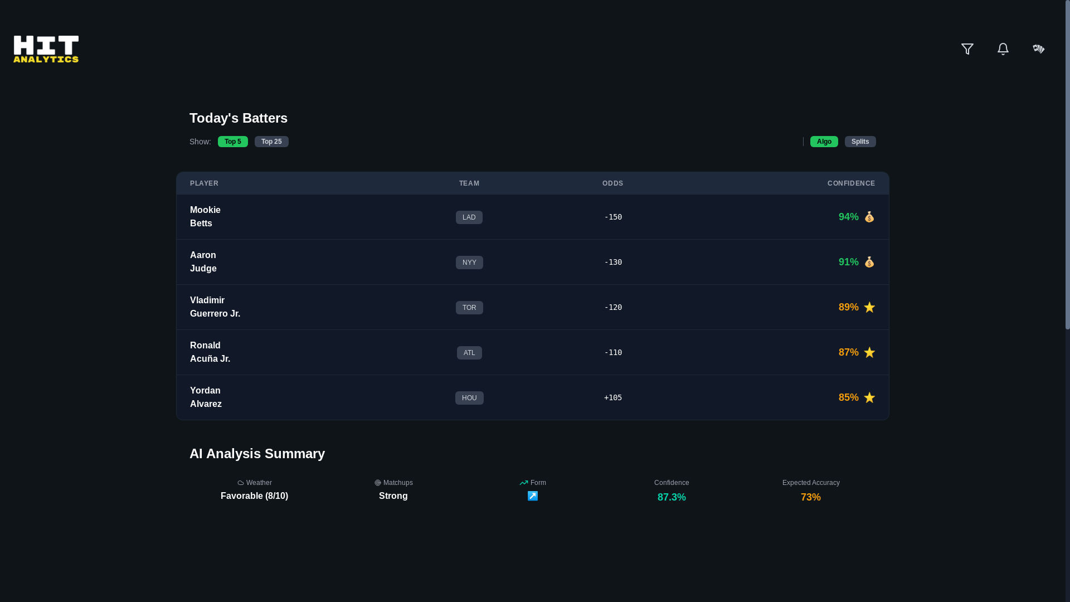This screenshot has width=1070, height=602.
Task: Click the NYY team badge
Action: (x=469, y=263)
